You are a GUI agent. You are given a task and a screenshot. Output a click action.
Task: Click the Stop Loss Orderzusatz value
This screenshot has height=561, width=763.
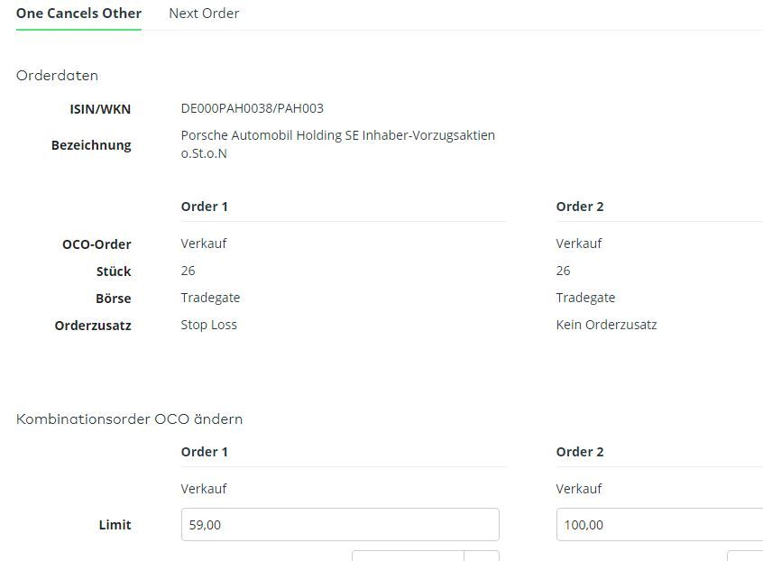tap(209, 325)
